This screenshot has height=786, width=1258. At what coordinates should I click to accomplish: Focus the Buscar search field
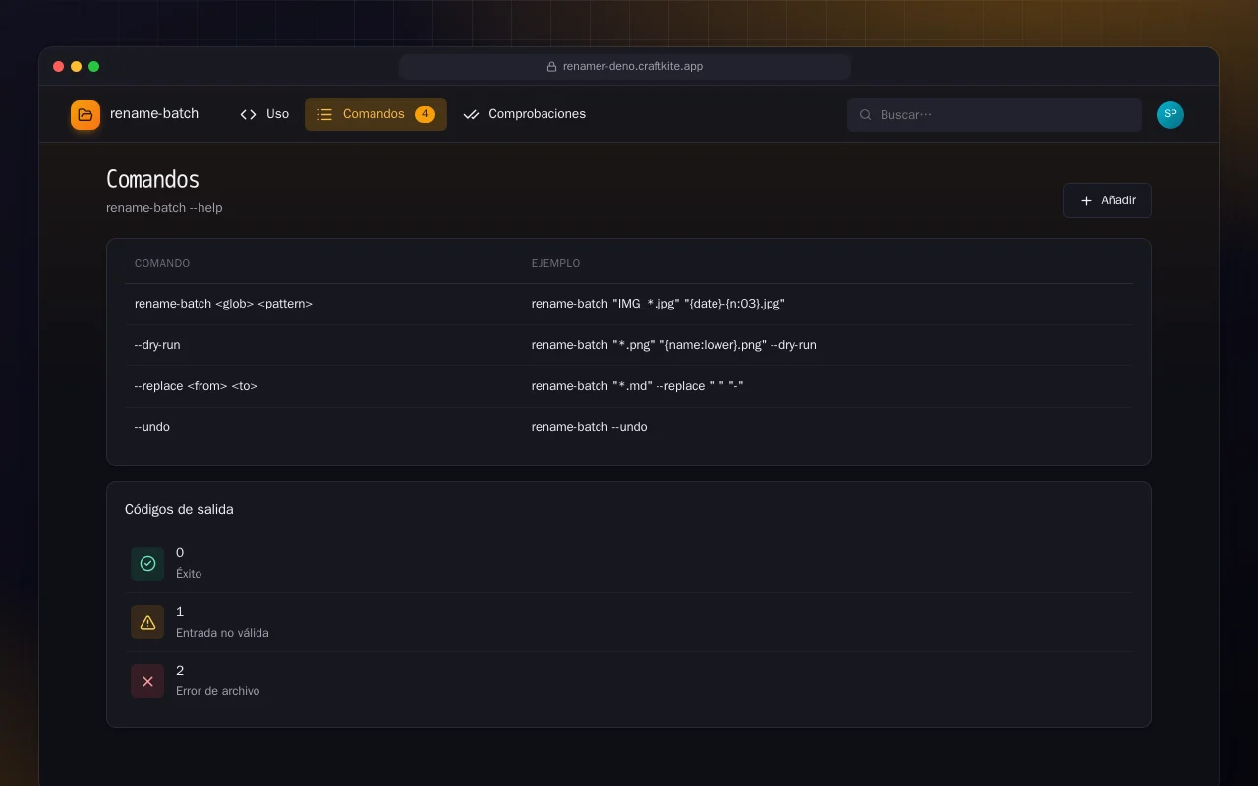(x=995, y=115)
